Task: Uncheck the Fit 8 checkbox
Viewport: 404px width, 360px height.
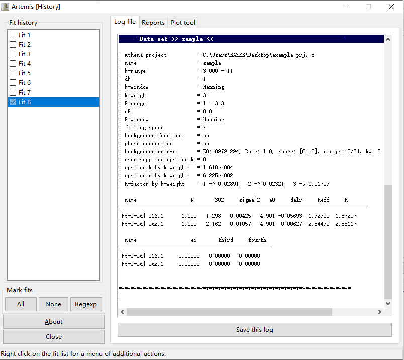Action: (13, 102)
